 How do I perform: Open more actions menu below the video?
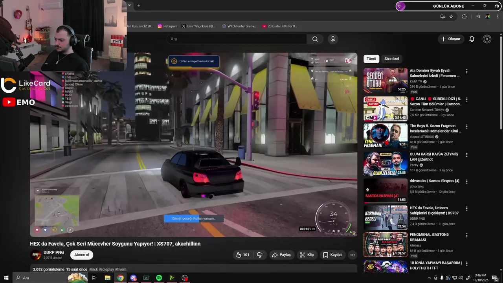pos(352,255)
